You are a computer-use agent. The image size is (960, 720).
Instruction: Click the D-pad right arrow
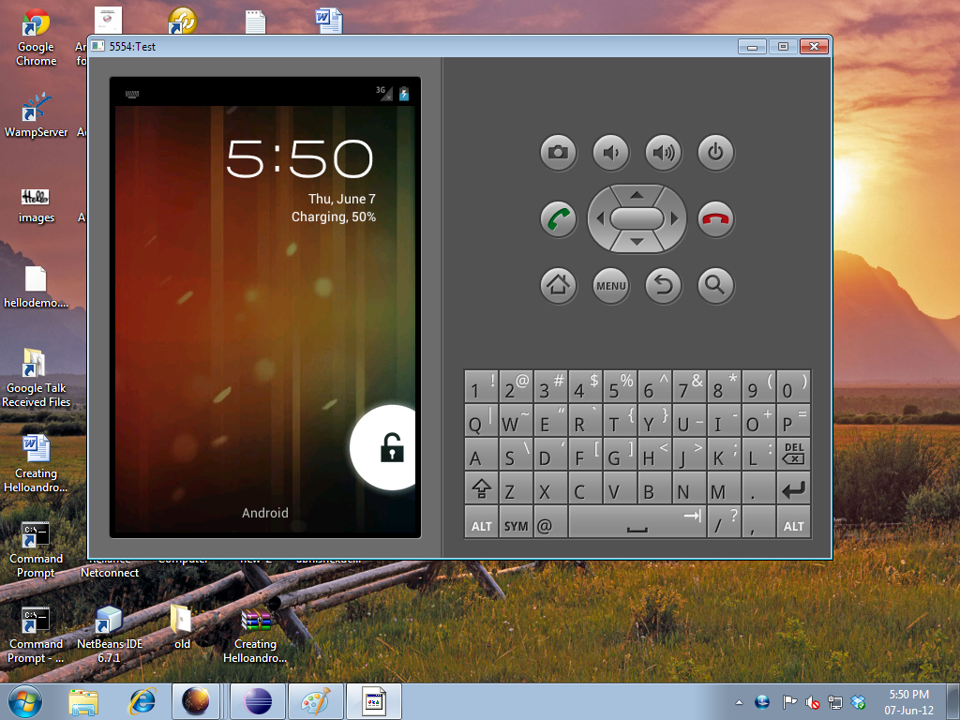(x=674, y=218)
